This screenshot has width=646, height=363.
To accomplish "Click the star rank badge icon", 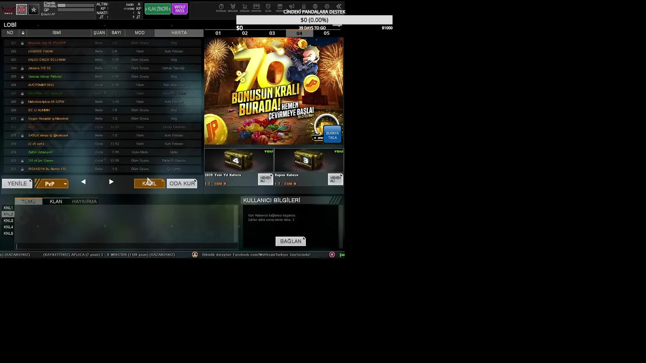I will click(x=34, y=9).
